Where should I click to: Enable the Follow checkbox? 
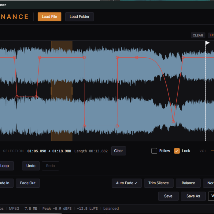pos(154,151)
